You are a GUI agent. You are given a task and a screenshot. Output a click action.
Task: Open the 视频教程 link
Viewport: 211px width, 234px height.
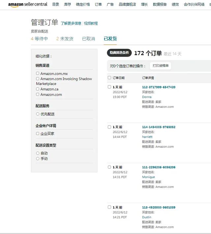click(91, 23)
